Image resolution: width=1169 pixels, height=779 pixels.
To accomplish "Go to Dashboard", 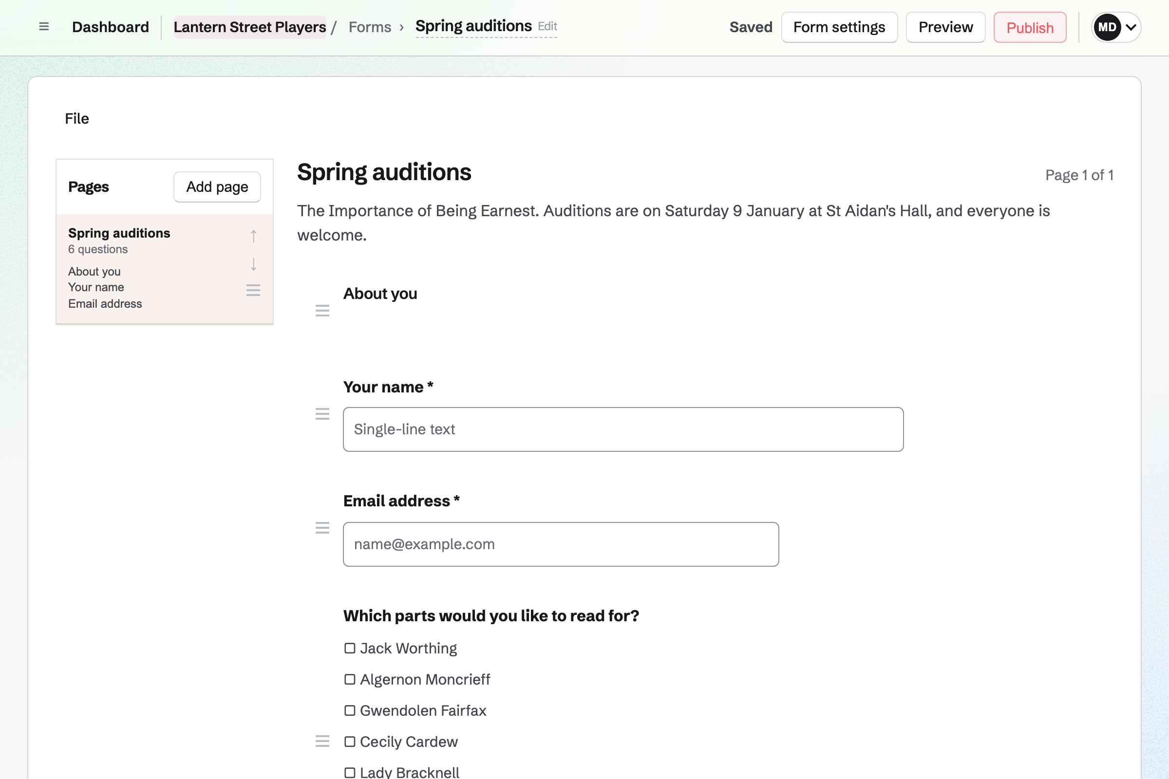I will [111, 27].
